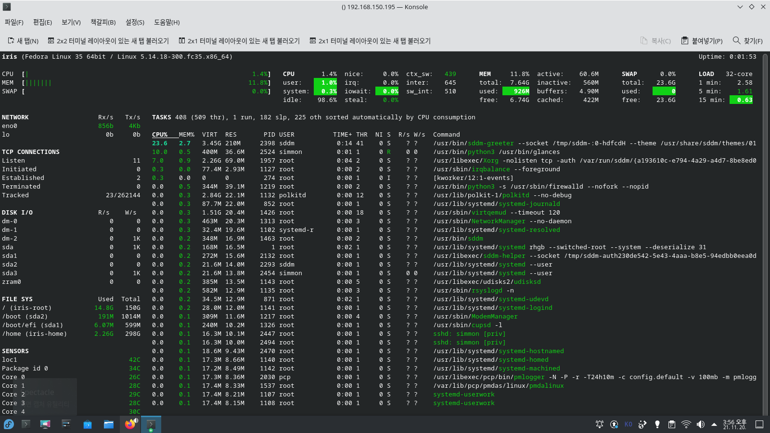The width and height of the screenshot is (770, 433).
Task: Open the 설정(S) menu
Action: pyautogui.click(x=135, y=22)
